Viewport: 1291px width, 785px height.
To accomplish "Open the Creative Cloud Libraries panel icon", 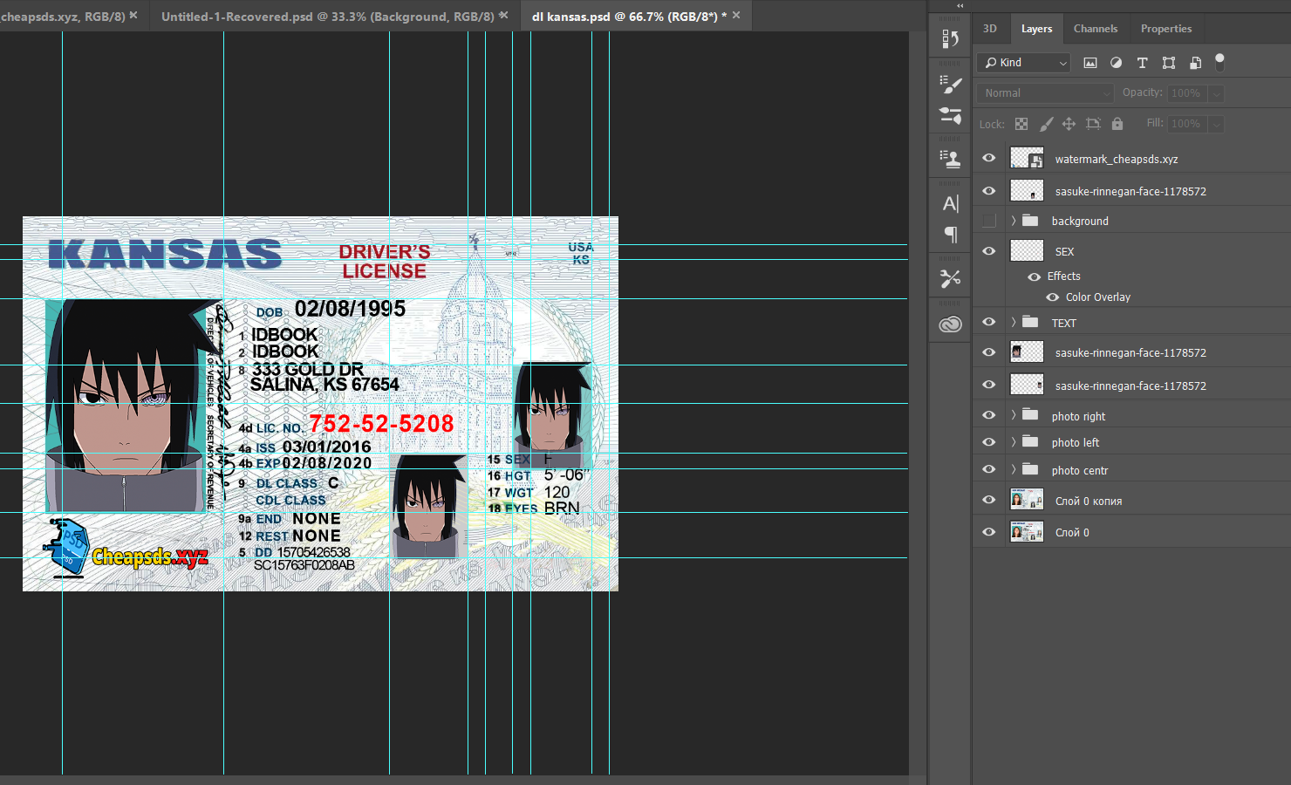I will point(950,324).
